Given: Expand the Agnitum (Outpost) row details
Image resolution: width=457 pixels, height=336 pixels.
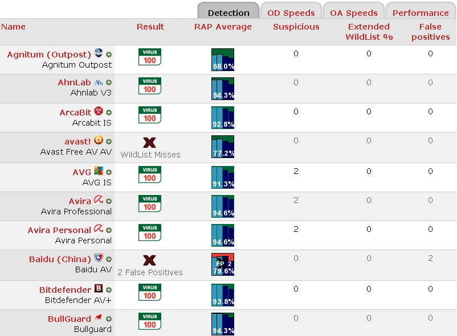Looking at the screenshot, I should (109, 55).
